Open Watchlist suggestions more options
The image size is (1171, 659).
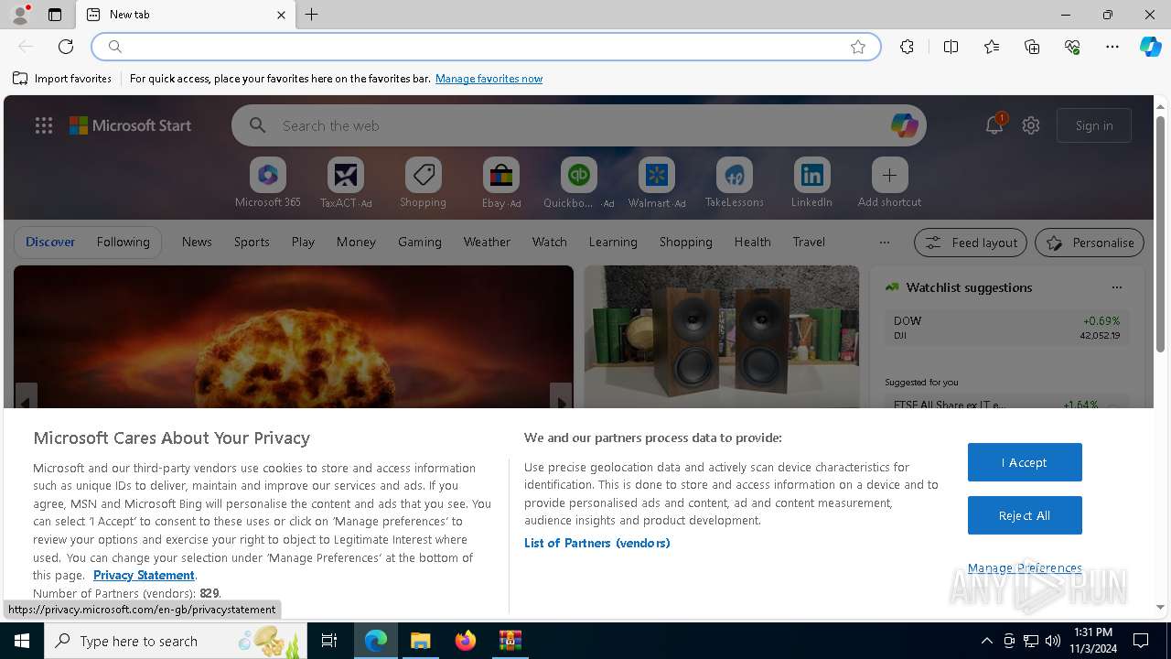click(x=1117, y=287)
